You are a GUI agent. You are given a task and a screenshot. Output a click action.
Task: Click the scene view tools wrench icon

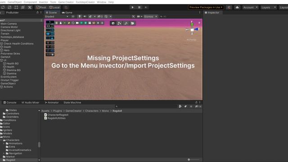coord(133,17)
